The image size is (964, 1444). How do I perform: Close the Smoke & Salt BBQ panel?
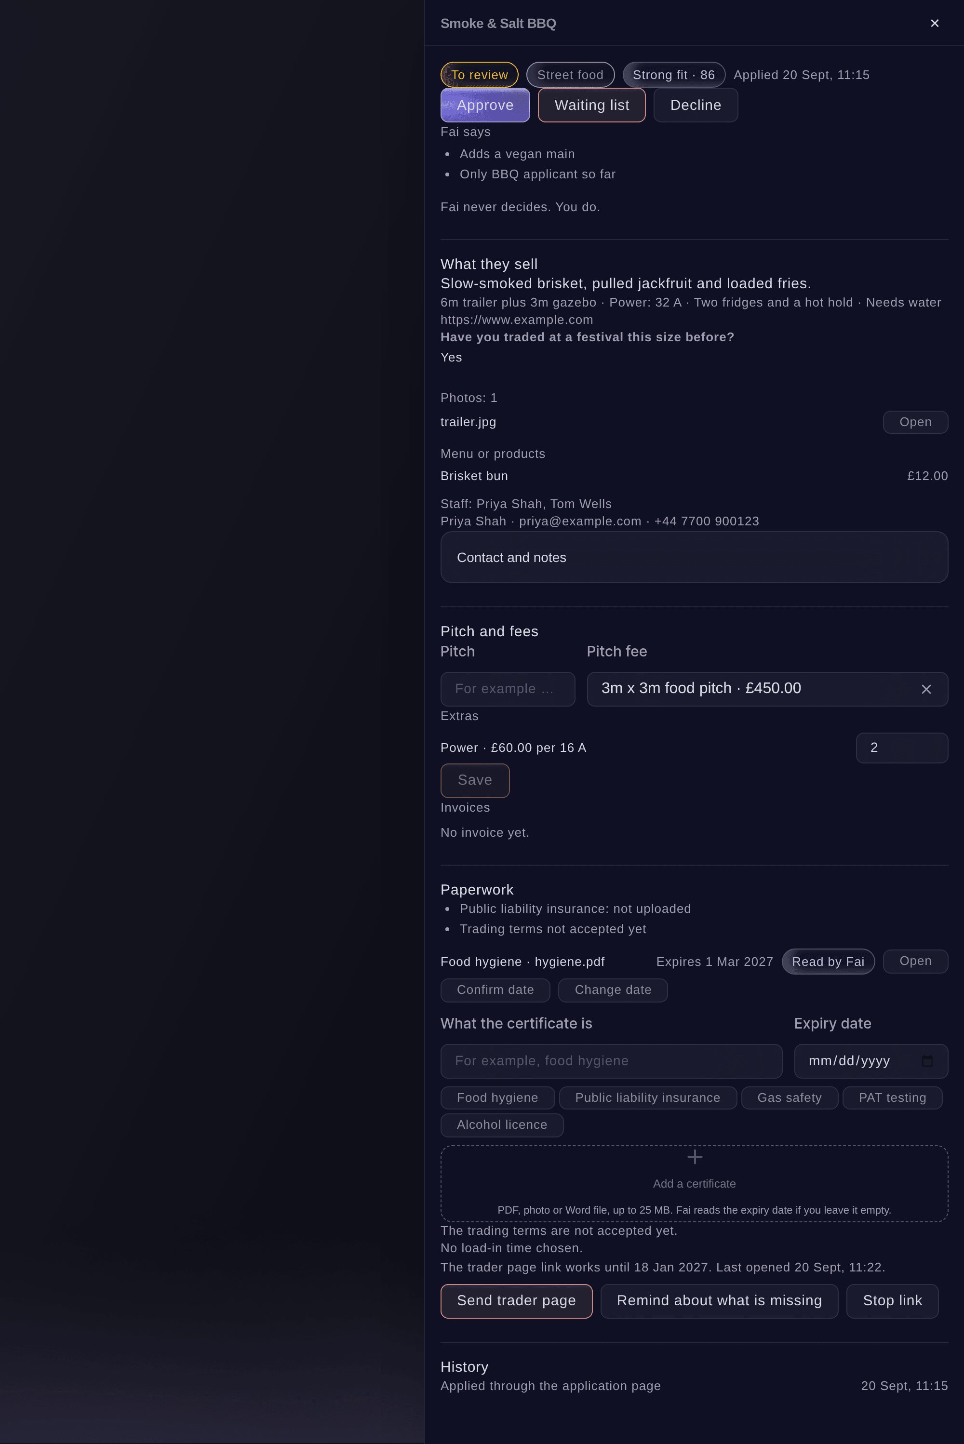pos(934,23)
